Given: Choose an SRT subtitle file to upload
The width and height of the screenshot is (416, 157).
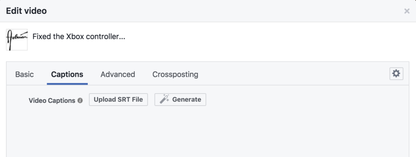Looking at the screenshot, I should pos(118,100).
